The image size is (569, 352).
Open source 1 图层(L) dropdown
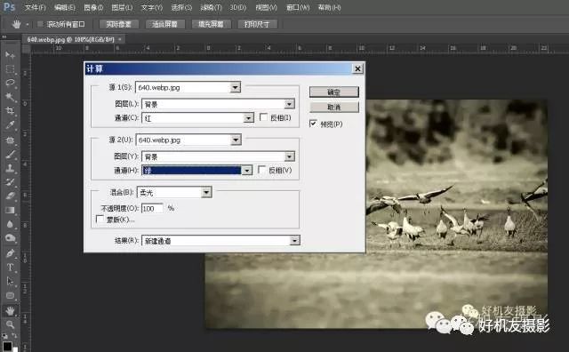[289, 104]
